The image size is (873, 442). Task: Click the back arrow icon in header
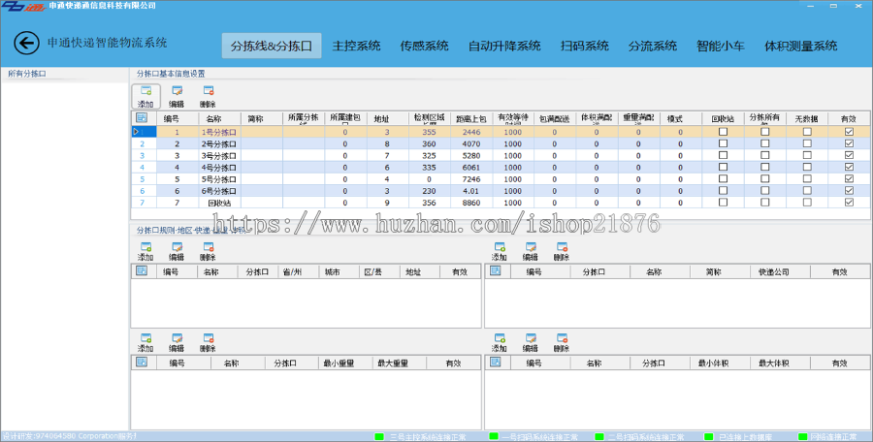click(26, 43)
